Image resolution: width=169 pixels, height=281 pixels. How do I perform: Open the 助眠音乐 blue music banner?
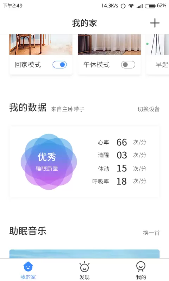coord(84,254)
